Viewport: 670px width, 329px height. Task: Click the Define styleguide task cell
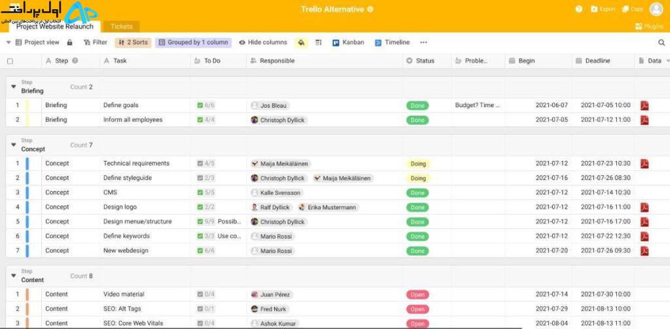coord(145,178)
